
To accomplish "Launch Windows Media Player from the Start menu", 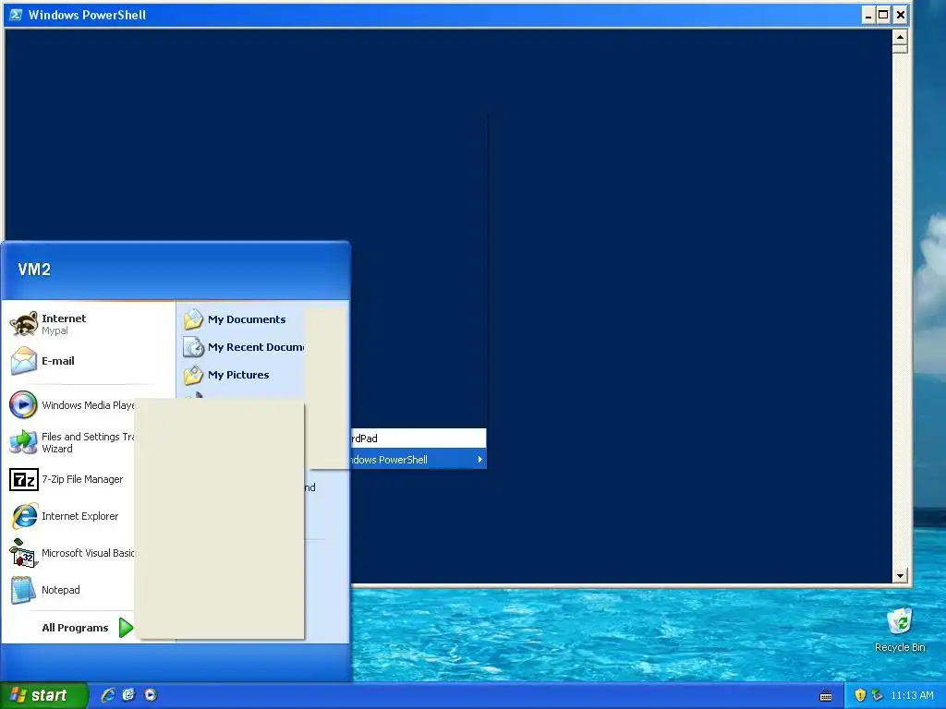I will 70,405.
